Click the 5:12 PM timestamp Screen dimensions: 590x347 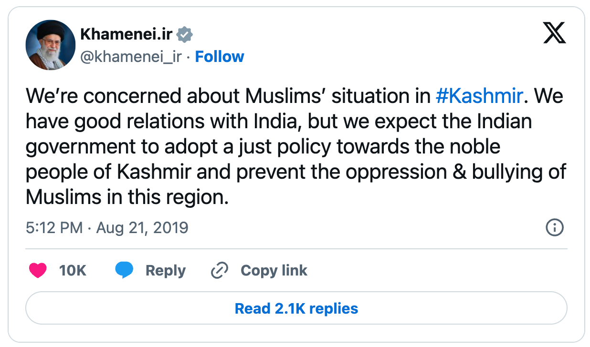(54, 227)
